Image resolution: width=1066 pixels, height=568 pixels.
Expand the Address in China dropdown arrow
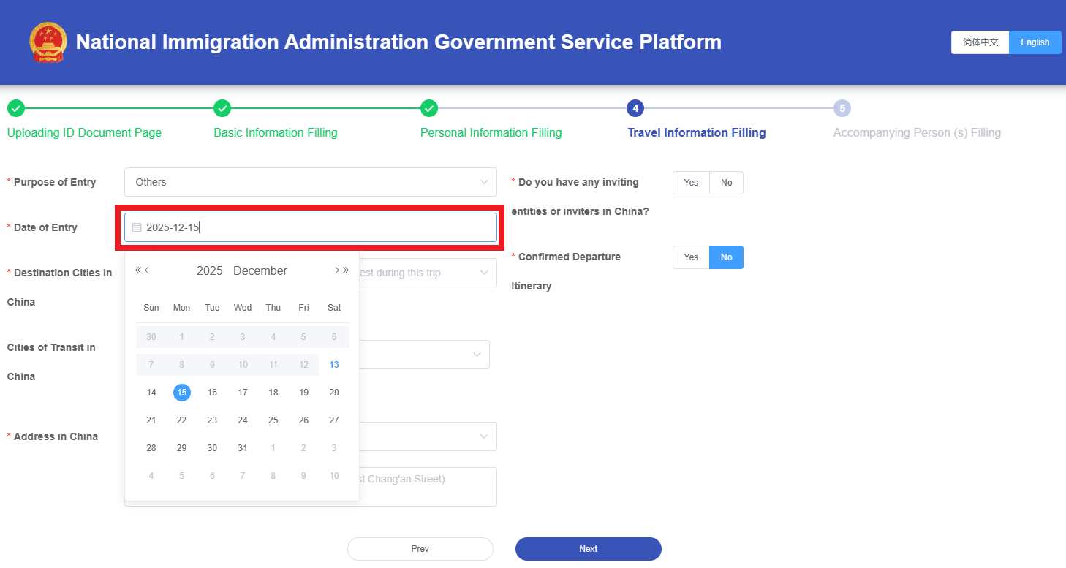point(484,436)
